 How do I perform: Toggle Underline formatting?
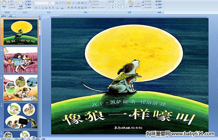(43, 8)
